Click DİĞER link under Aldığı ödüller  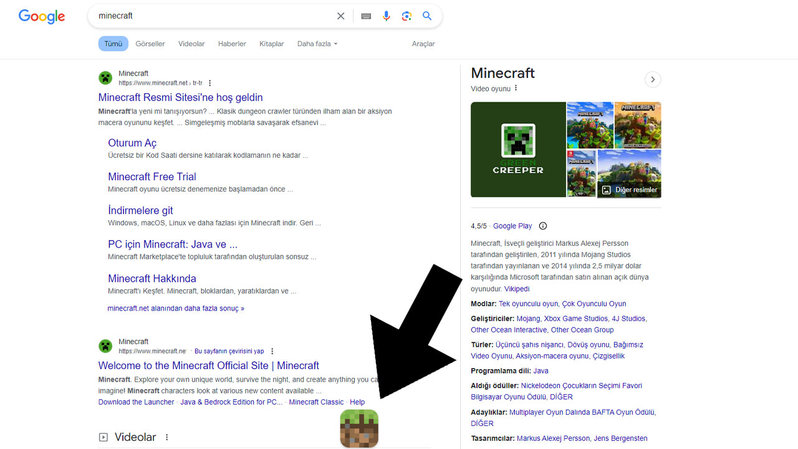561,397
